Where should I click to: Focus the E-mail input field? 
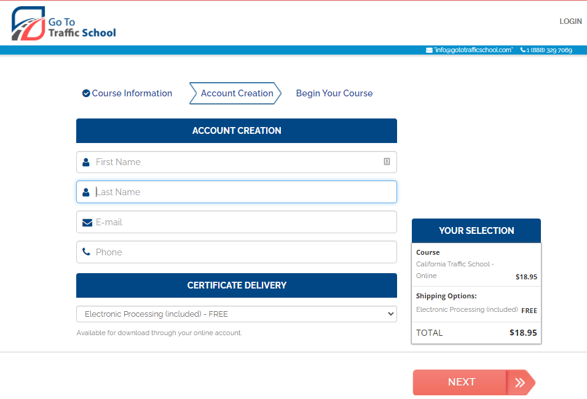pyautogui.click(x=237, y=222)
